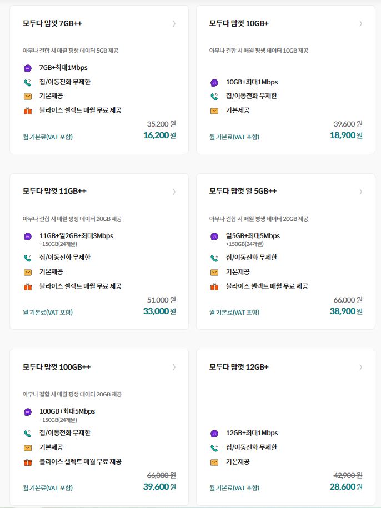Expand 모두다 맘껏 7GB++ plan chevron arrow
The image size is (381, 508).
pyautogui.click(x=174, y=23)
